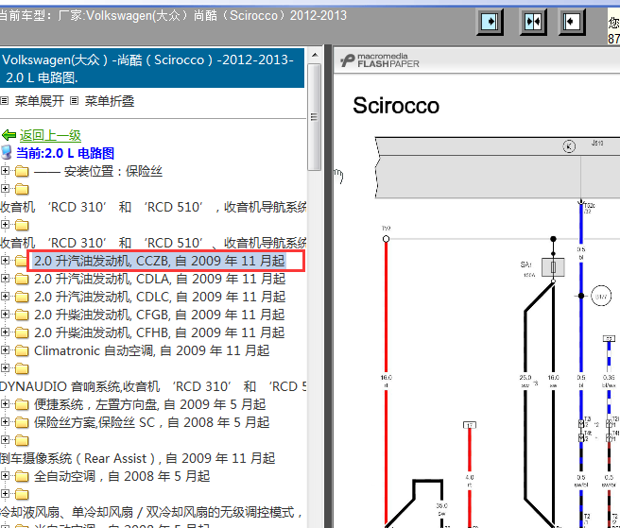Click the 菜单展开 expand-menu option

click(40, 101)
